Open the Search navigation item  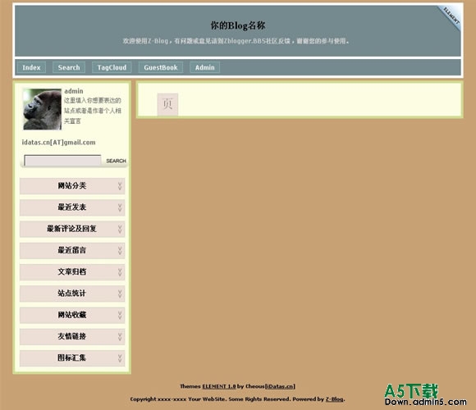pyautogui.click(x=69, y=67)
